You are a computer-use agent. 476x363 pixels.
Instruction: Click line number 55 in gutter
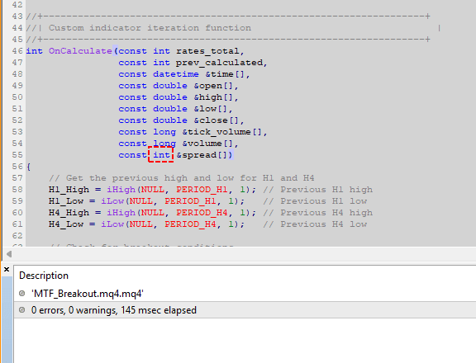point(17,155)
